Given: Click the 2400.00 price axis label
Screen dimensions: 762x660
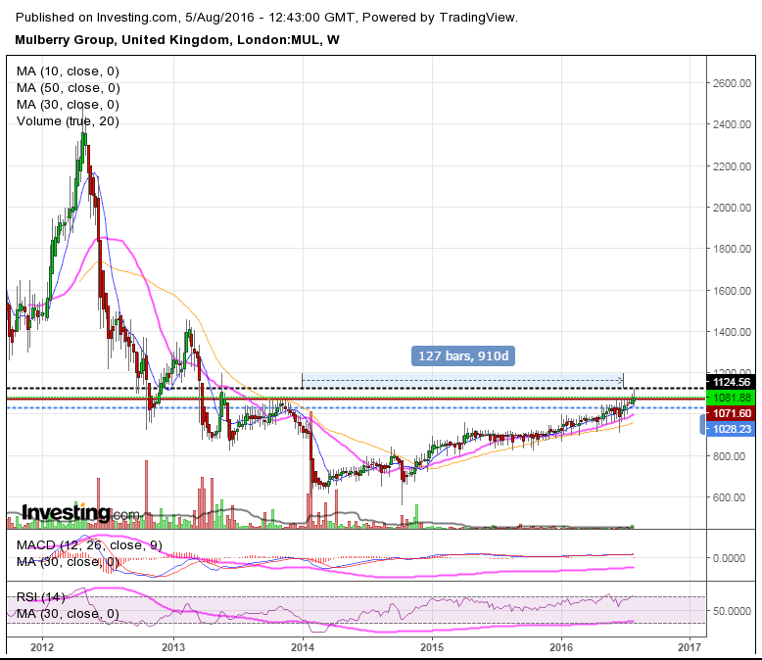Looking at the screenshot, I should tap(732, 124).
